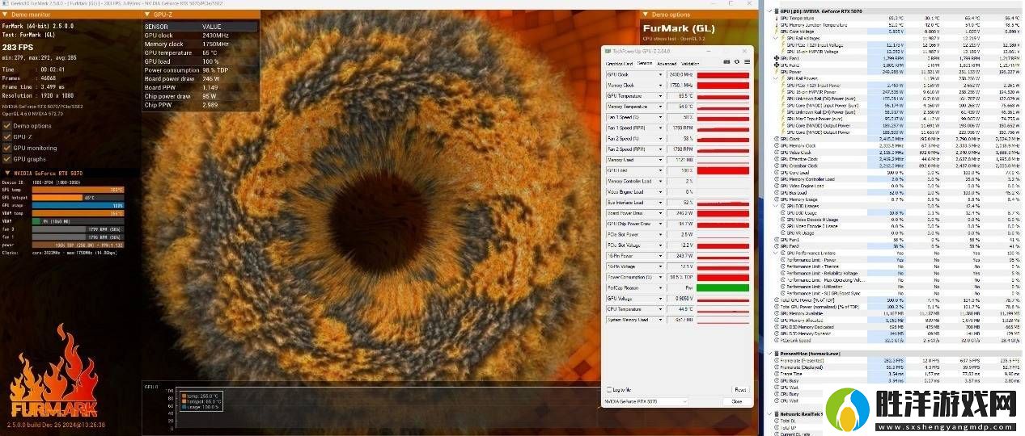Click the Close button in GPU-Z
1025x436 pixels.
(737, 401)
